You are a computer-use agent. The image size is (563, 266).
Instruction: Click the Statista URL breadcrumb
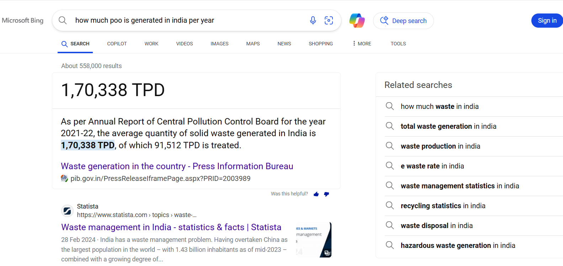[137, 215]
